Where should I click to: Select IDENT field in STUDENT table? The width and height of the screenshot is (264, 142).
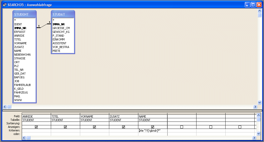pyautogui.click(x=25, y=24)
